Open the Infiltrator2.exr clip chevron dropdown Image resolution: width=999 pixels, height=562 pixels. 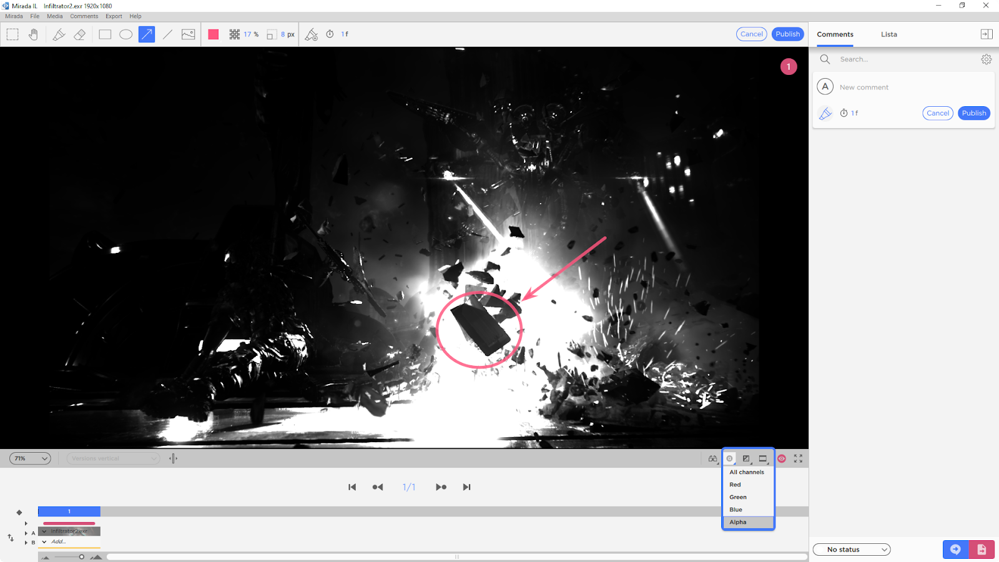tap(44, 531)
